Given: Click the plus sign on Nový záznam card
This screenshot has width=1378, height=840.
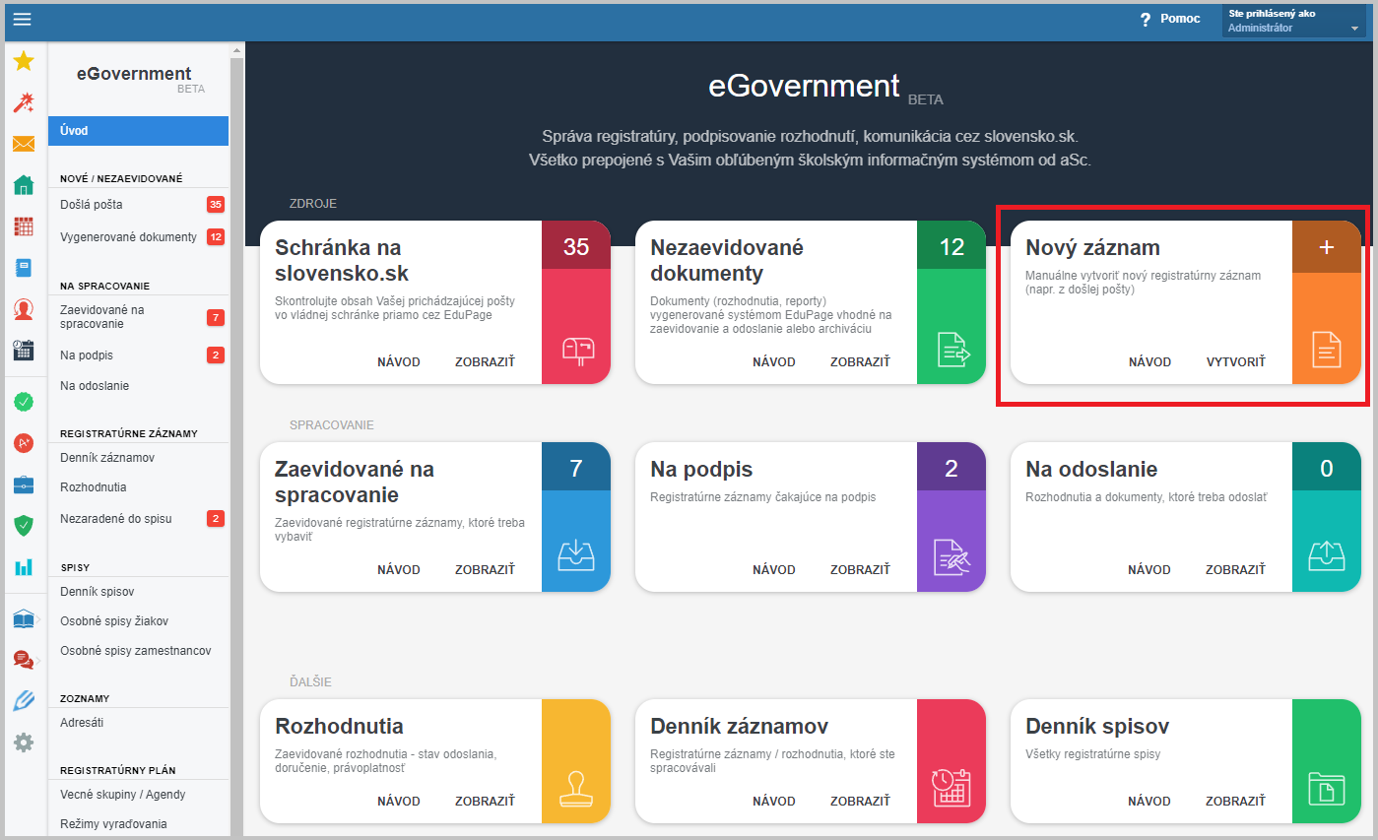Looking at the screenshot, I should [1327, 247].
